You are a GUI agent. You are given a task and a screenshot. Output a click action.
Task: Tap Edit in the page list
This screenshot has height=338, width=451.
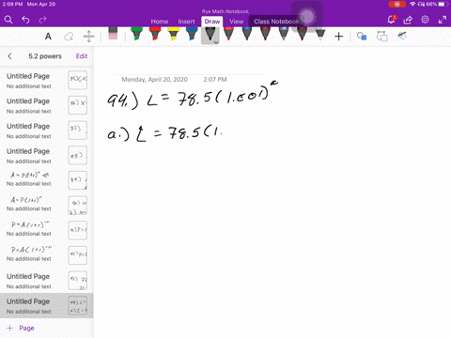[x=82, y=56]
